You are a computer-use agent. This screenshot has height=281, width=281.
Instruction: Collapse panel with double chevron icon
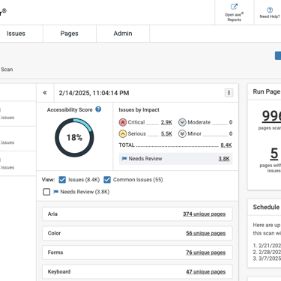[45, 93]
